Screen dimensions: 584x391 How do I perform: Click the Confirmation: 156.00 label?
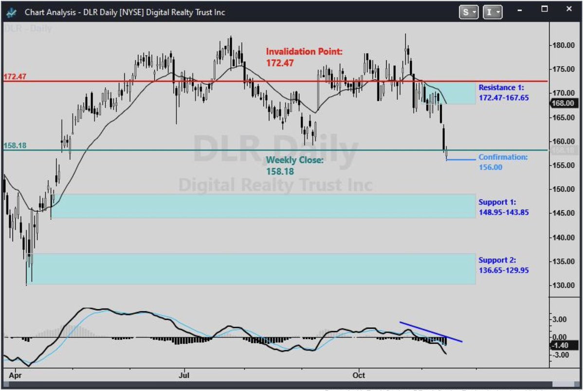503,162
